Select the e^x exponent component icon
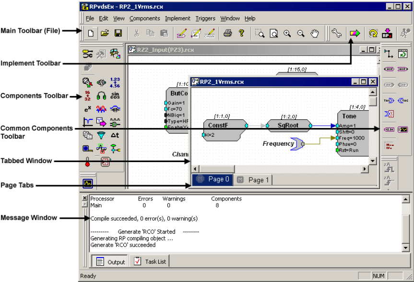This screenshot has height=282, width=414. (x=88, y=109)
